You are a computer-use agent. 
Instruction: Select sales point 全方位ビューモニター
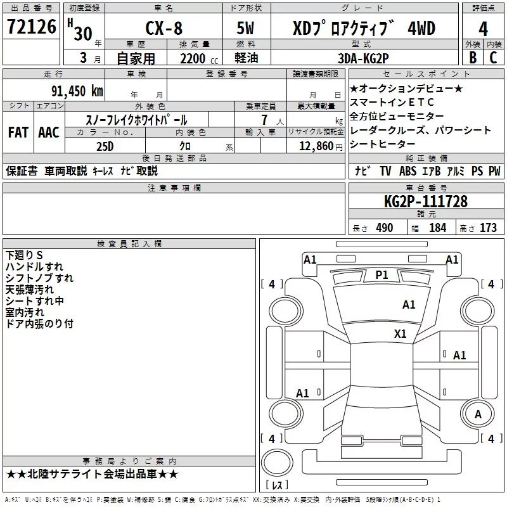(x=397, y=116)
